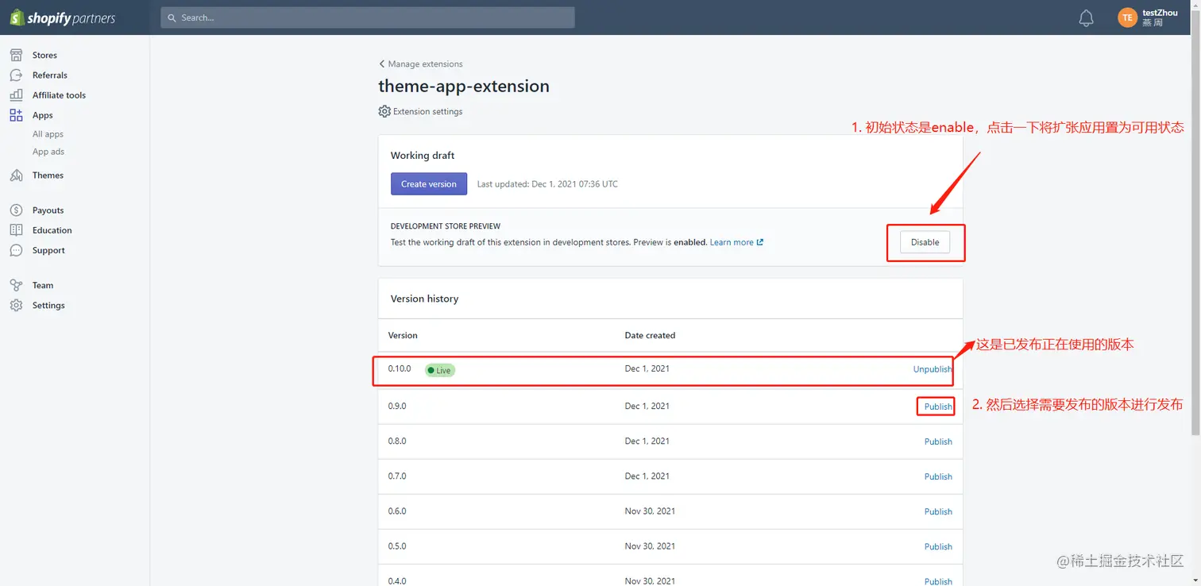Click the theme-app-extension page title
Screen dimensions: 1201x586
tap(464, 86)
